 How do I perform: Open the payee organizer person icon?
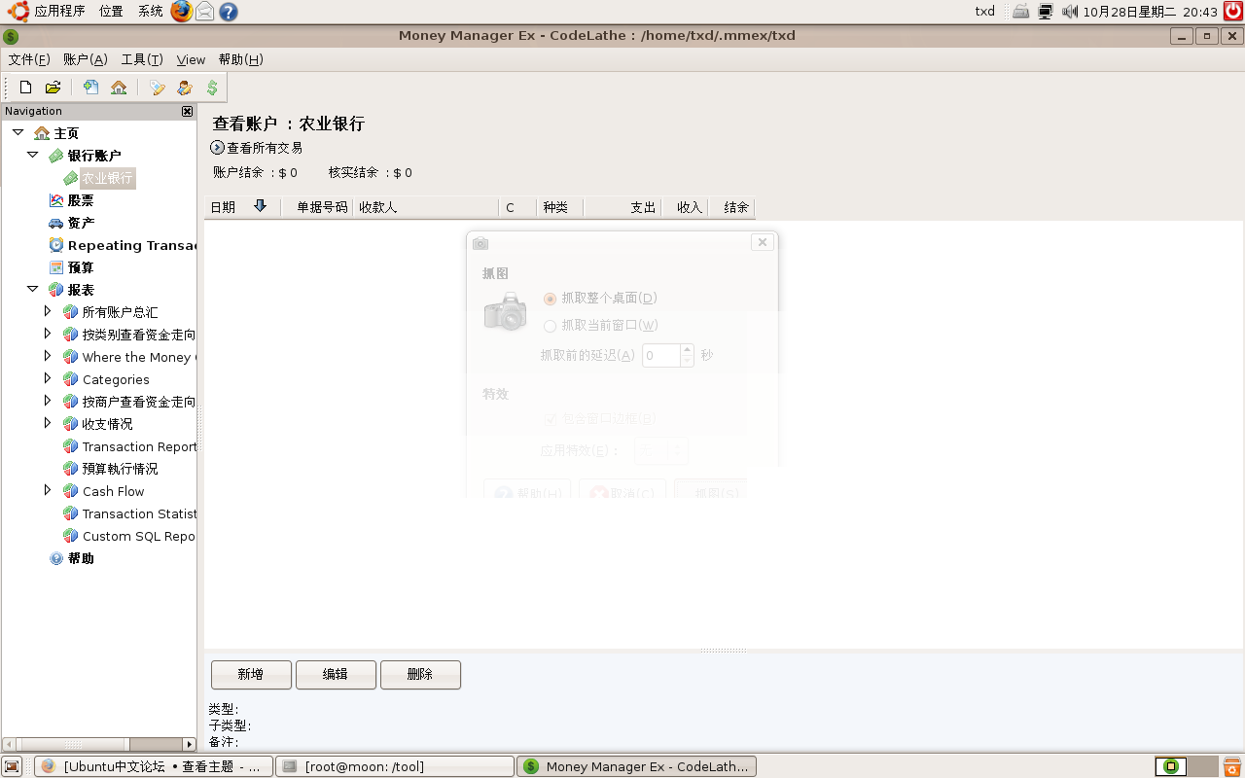(185, 88)
